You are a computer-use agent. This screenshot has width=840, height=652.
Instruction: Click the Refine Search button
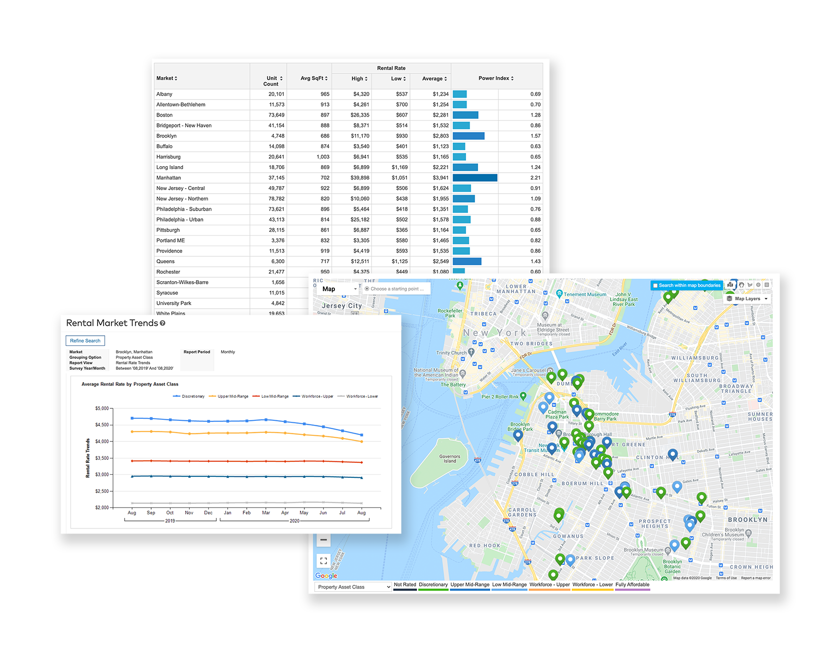coord(85,341)
